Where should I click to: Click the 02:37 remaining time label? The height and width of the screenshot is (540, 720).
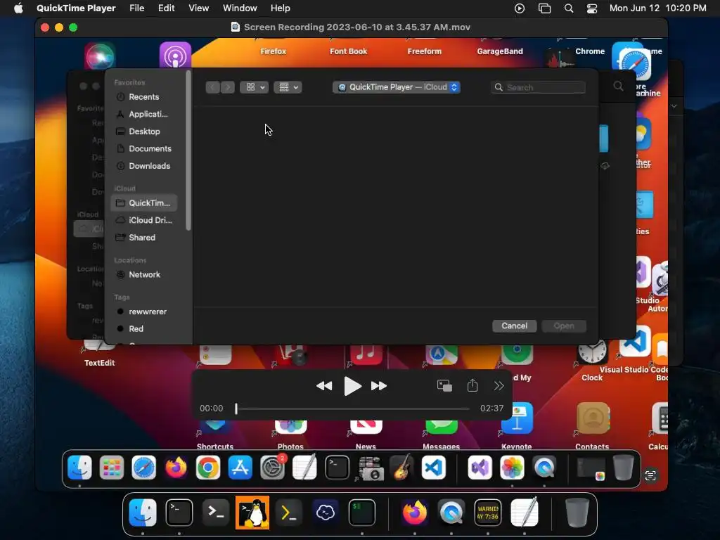491,409
